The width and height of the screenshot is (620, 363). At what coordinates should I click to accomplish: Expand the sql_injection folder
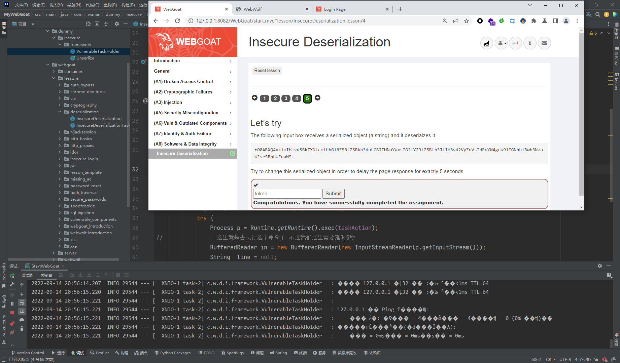(x=60, y=213)
